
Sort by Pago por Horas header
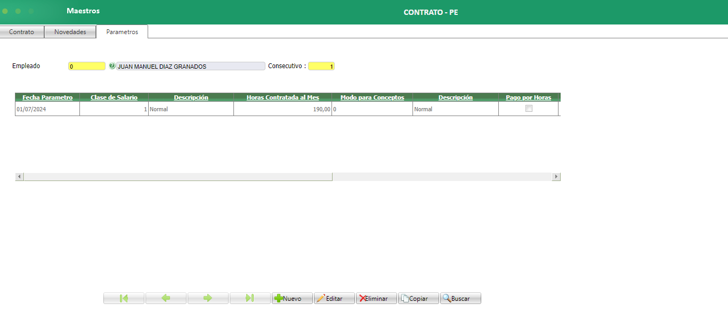coord(529,97)
